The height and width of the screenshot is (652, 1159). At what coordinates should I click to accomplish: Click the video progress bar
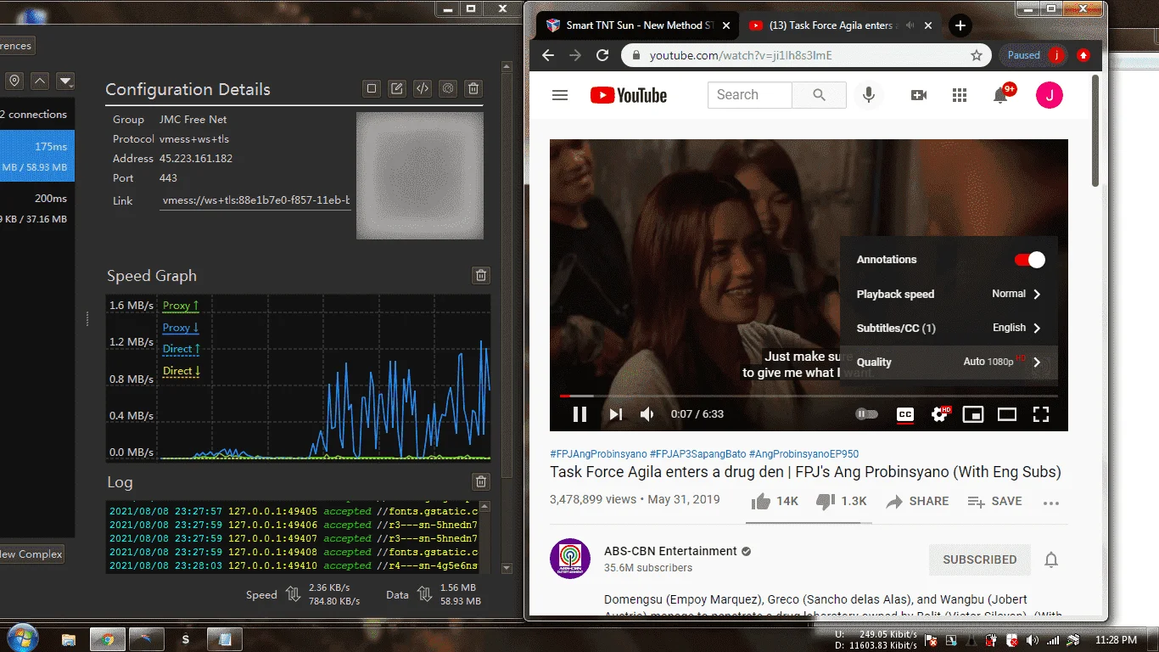pyautogui.click(x=809, y=396)
